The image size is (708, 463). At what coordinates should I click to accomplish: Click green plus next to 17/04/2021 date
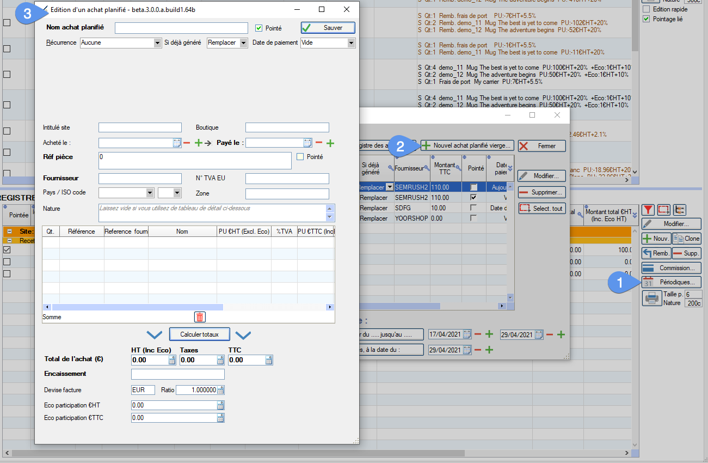[x=489, y=334]
